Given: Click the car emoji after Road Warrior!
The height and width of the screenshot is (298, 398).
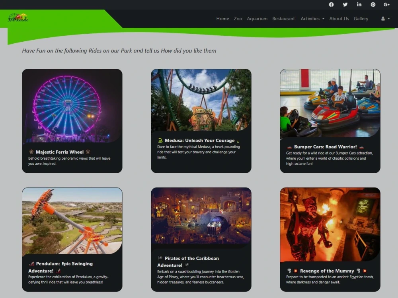Looking at the screenshot, I should pyautogui.click(x=361, y=147).
